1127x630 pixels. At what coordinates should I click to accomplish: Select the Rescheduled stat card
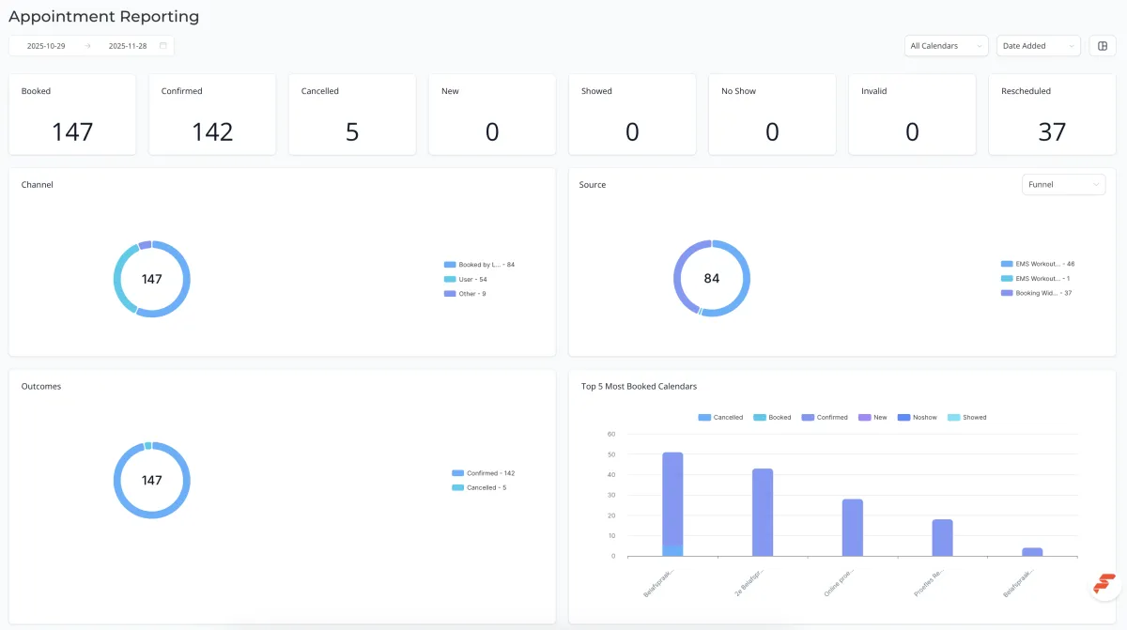point(1052,115)
